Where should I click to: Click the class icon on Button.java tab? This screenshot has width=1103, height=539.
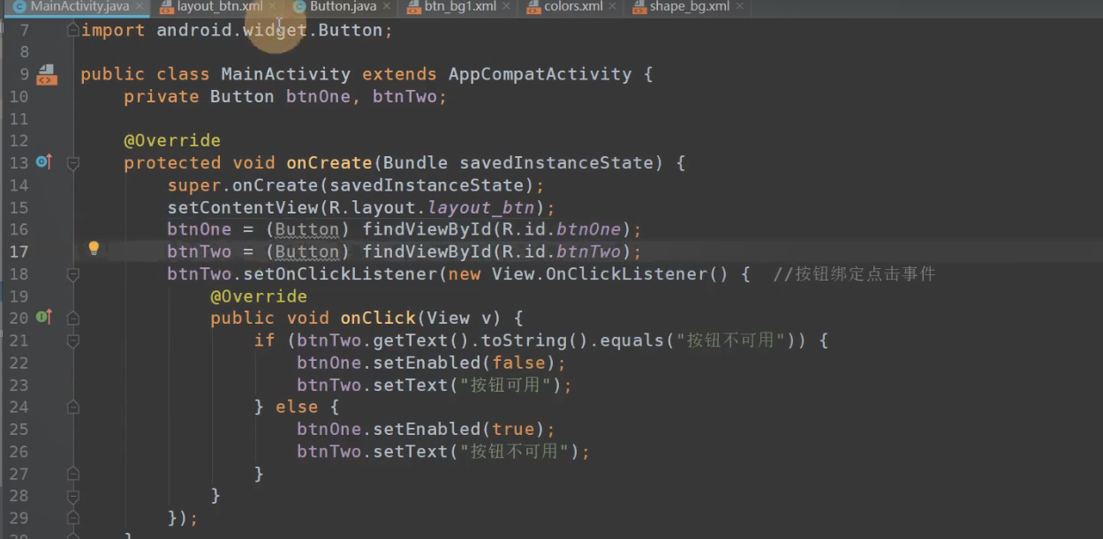299,7
